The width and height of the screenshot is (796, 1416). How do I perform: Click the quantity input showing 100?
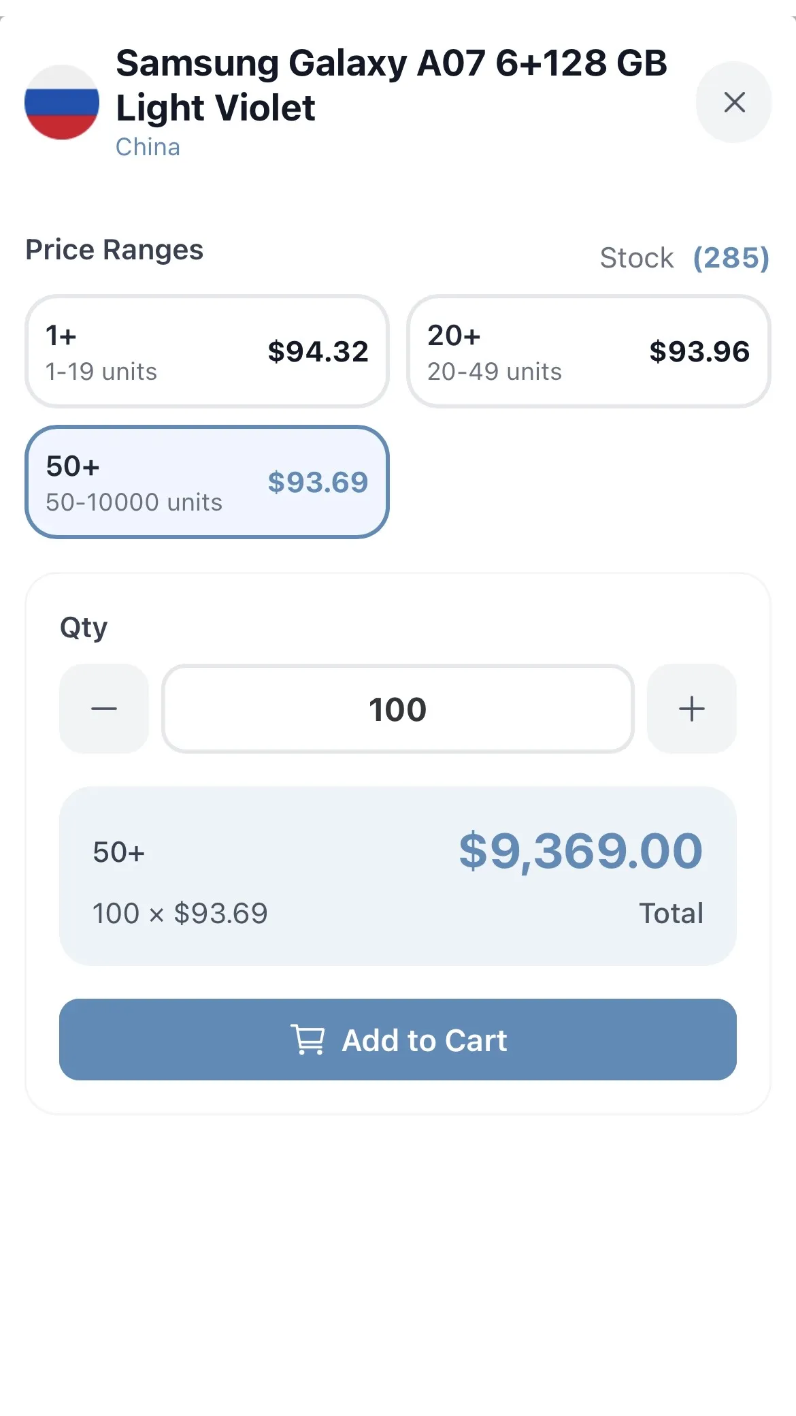click(397, 709)
